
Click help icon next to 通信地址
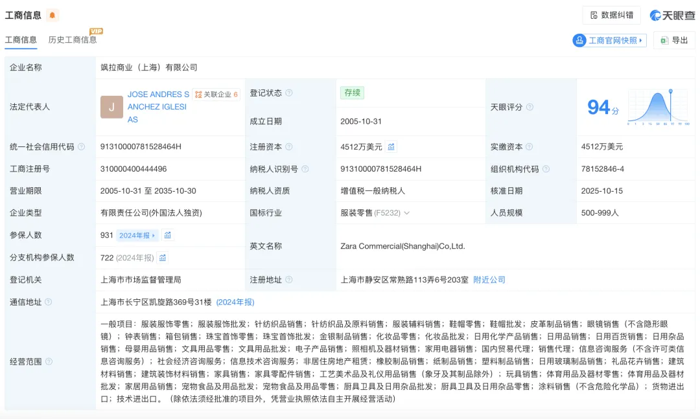click(x=48, y=302)
